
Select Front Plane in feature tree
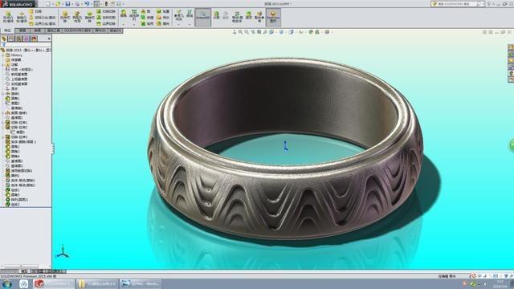coord(17,75)
